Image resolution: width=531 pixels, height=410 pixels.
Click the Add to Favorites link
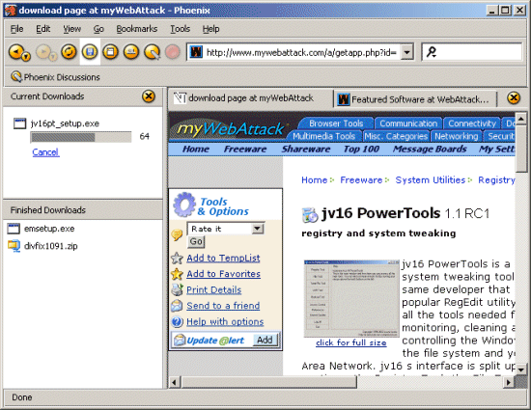(x=224, y=274)
